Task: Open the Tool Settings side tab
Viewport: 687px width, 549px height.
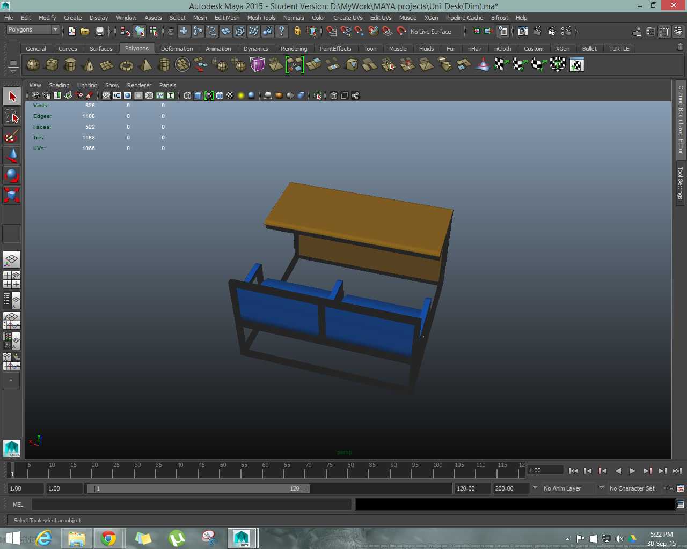Action: coord(681,183)
